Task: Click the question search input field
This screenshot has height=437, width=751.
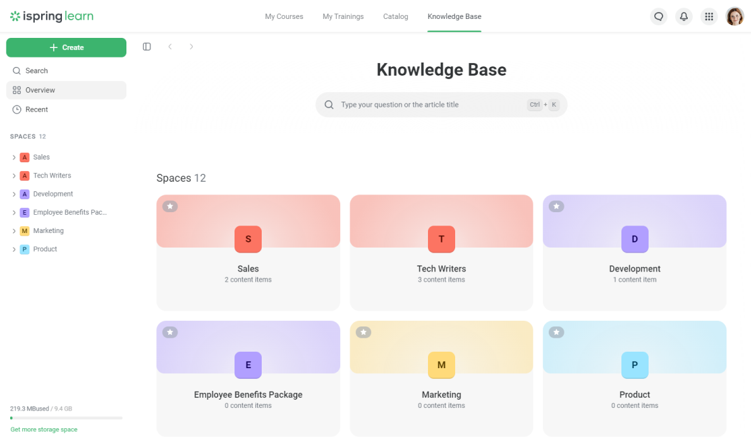Action: pos(441,104)
